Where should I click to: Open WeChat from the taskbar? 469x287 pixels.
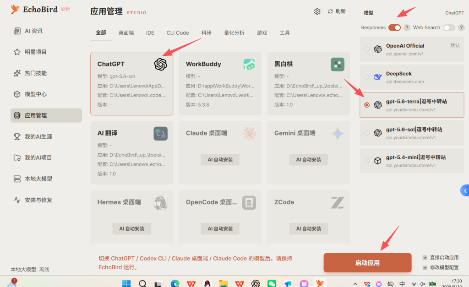(x=272, y=283)
